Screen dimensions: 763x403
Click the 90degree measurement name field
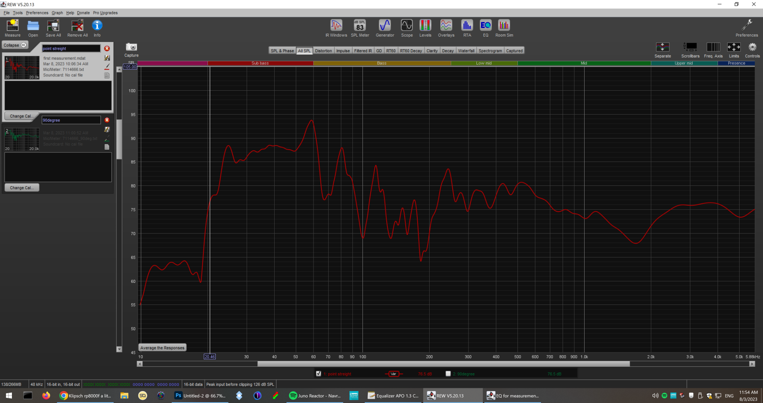pyautogui.click(x=71, y=120)
